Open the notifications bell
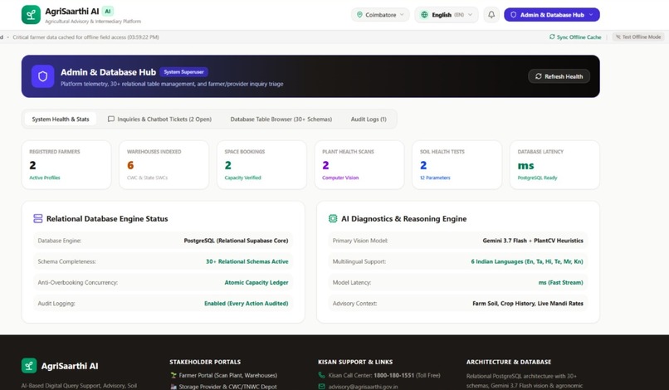This screenshot has width=669, height=390. pyautogui.click(x=491, y=15)
